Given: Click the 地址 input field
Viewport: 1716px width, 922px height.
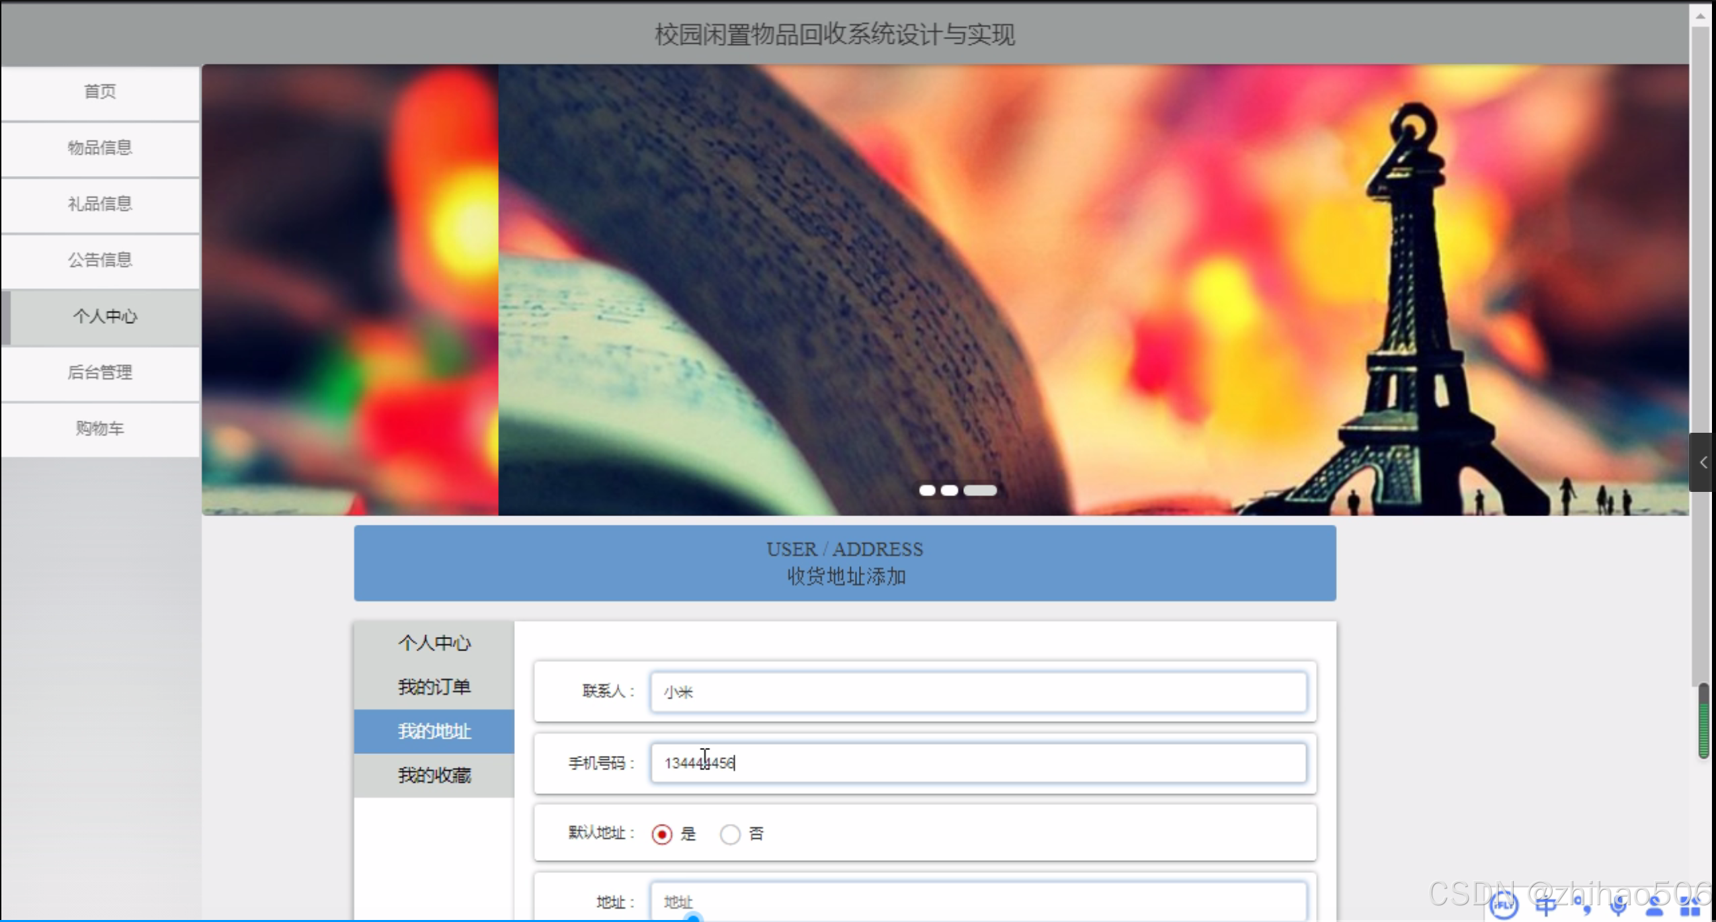Looking at the screenshot, I should (978, 901).
